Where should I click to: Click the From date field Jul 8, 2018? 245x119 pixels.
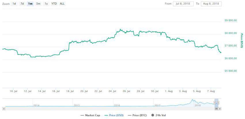tap(183, 4)
